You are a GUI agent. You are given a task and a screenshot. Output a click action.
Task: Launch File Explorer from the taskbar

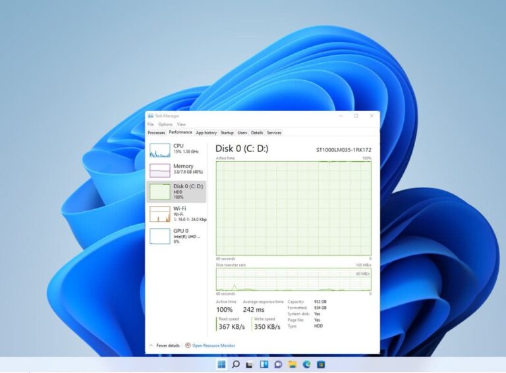click(293, 364)
